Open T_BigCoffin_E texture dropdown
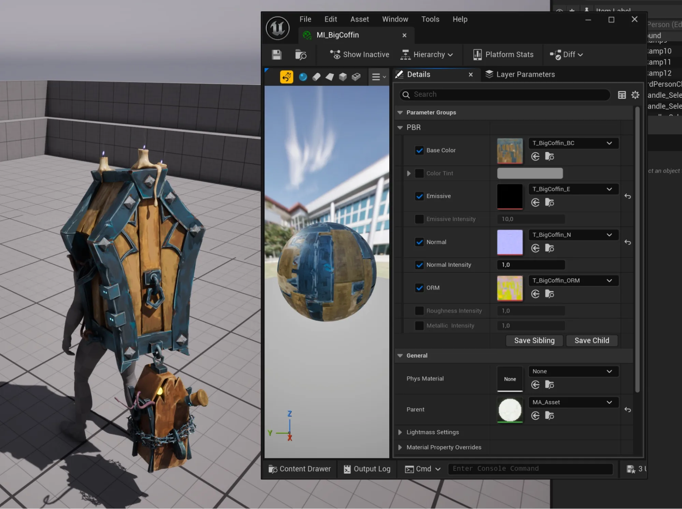Image resolution: width=682 pixels, height=509 pixels. (574, 189)
